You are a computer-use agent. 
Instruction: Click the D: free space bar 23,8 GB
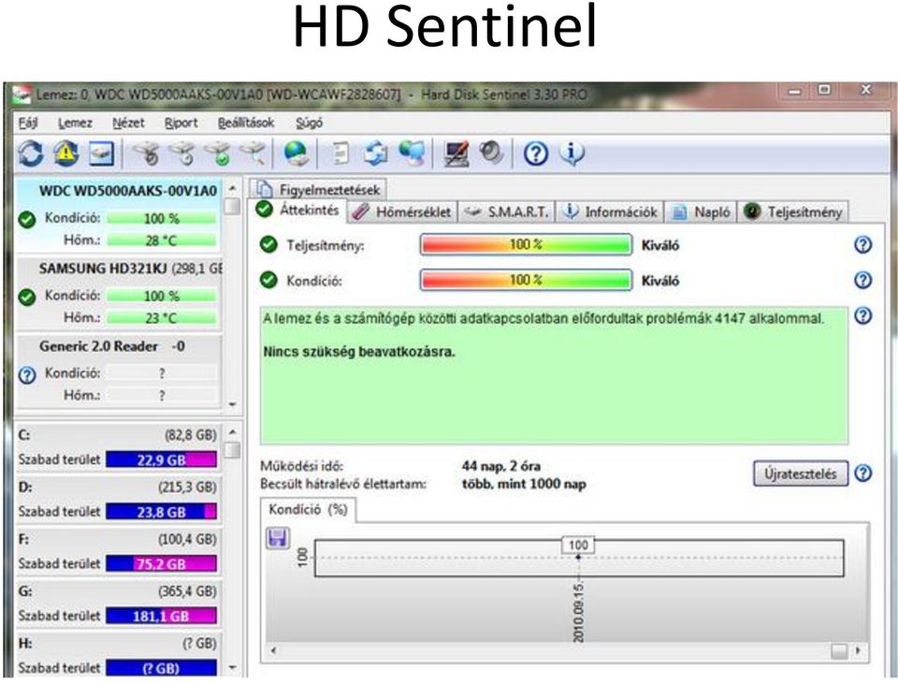coord(162,512)
